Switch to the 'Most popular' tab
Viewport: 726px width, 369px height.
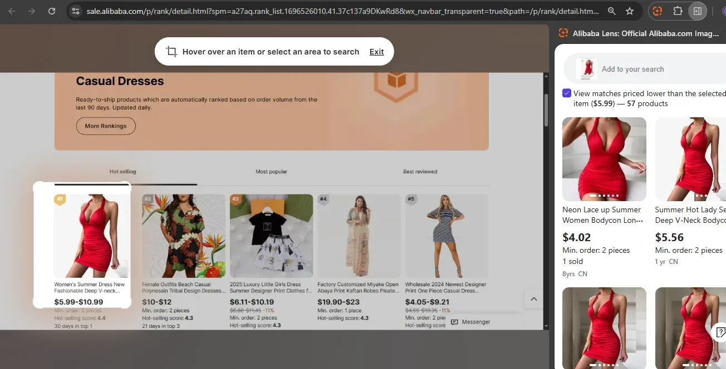271,171
